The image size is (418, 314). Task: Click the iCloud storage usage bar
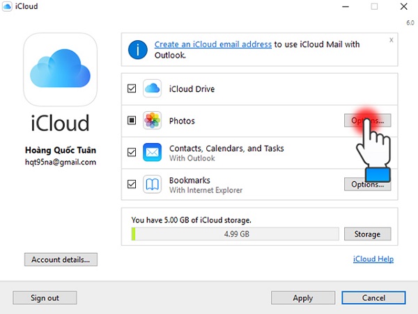[234, 234]
